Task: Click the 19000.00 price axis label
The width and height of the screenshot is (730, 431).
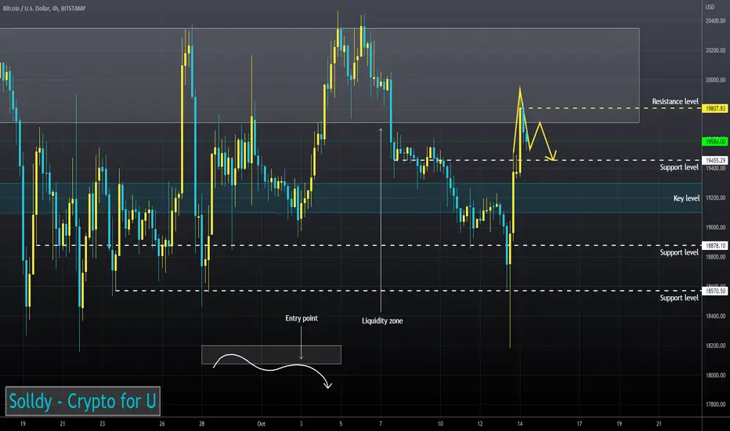Action: (x=715, y=228)
